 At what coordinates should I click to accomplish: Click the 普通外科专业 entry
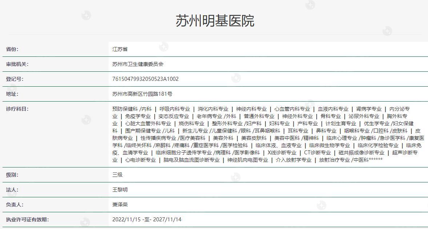coord(259,116)
